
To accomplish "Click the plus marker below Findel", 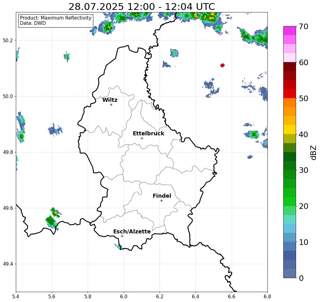I will [x=161, y=201].
